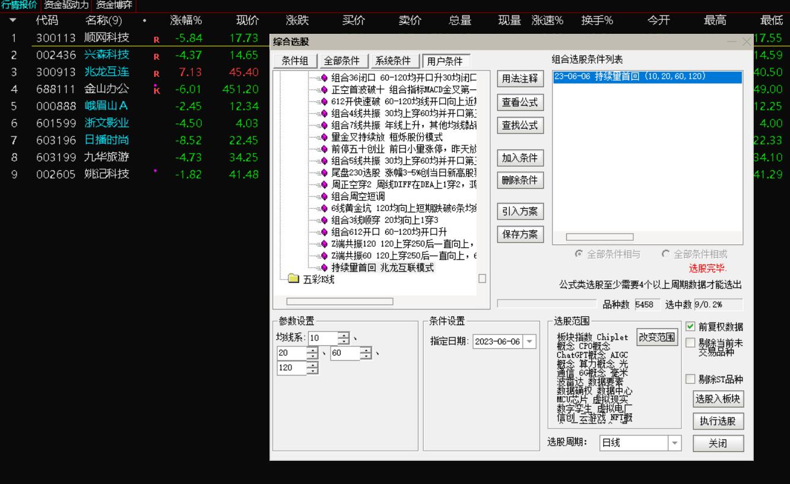Select the 全部条件相或 radio button
790x484 pixels.
click(x=665, y=254)
